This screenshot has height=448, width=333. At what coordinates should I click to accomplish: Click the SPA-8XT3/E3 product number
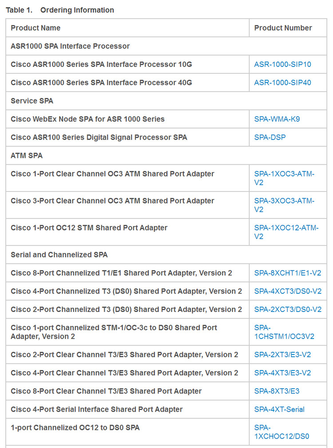(277, 391)
